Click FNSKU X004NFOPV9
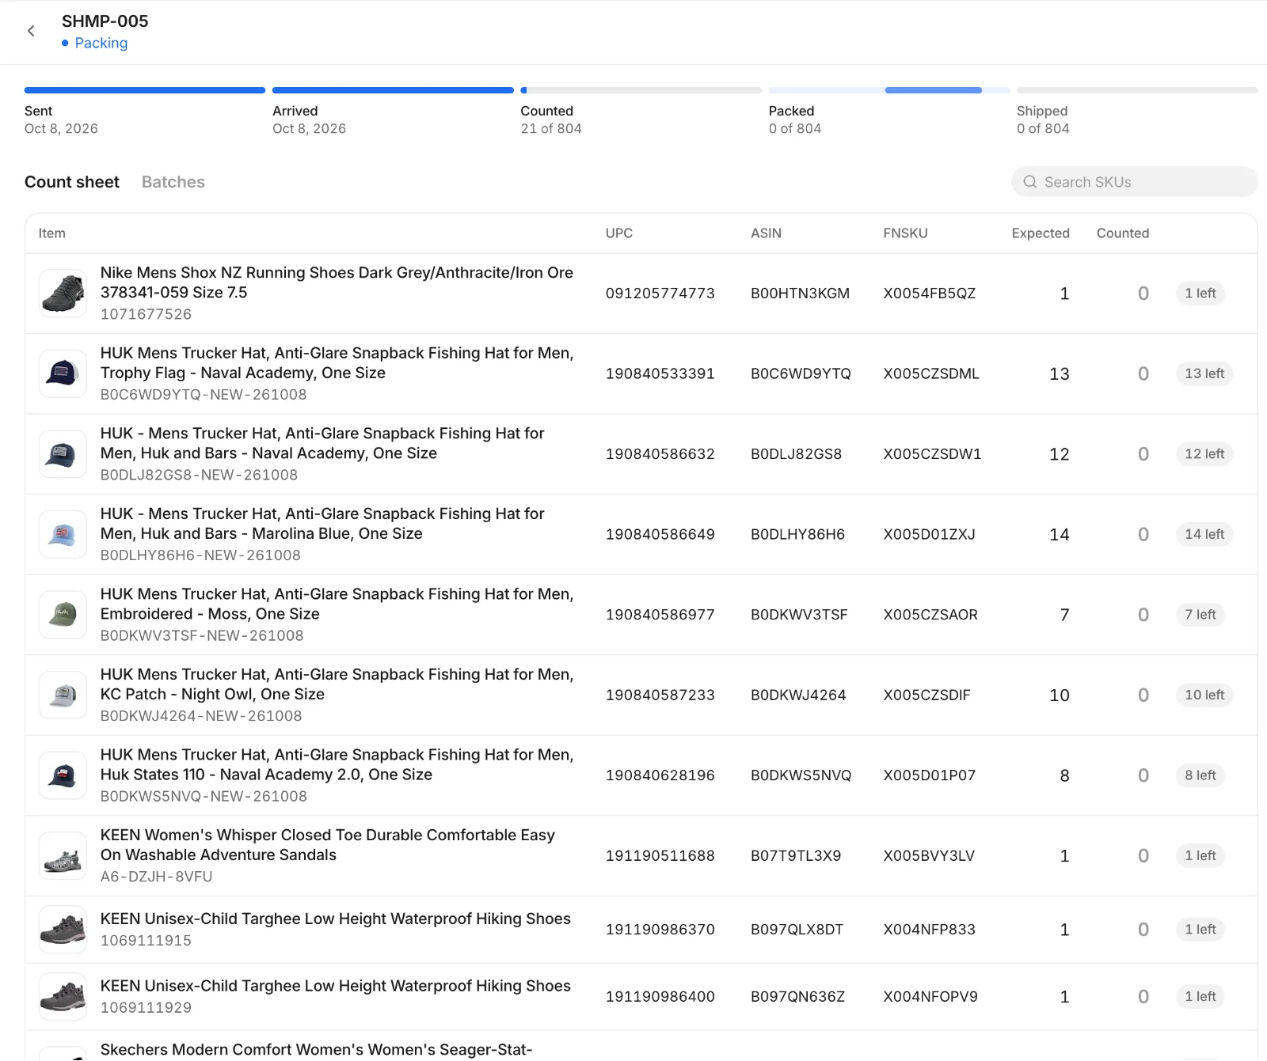The width and height of the screenshot is (1267, 1061). point(930,997)
